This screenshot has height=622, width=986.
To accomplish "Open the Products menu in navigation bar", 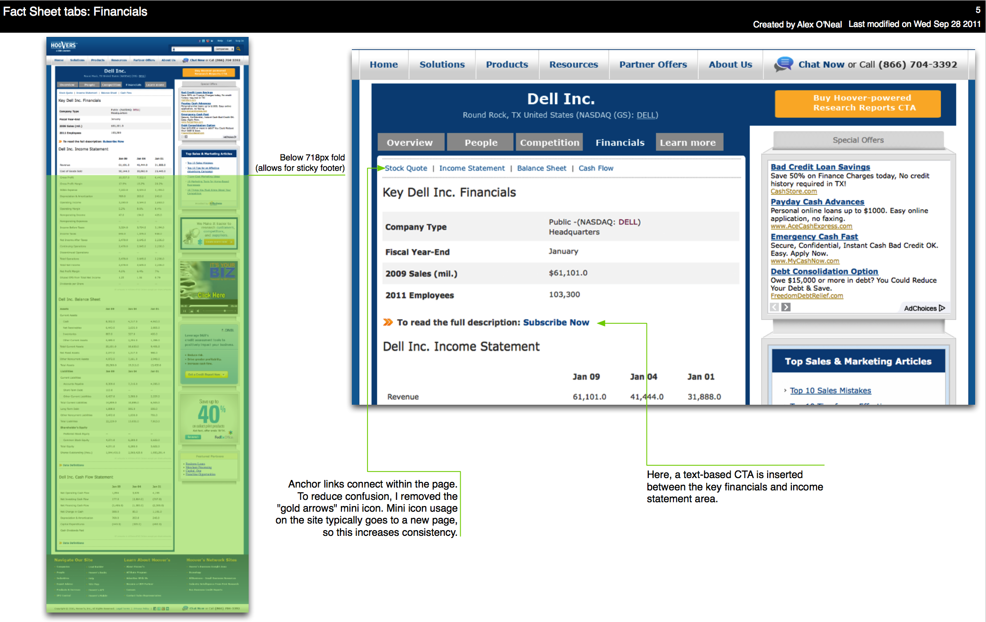I will pyautogui.click(x=507, y=64).
